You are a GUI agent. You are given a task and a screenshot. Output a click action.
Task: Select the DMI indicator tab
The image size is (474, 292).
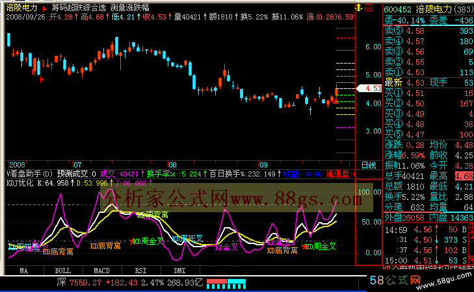click(x=180, y=271)
